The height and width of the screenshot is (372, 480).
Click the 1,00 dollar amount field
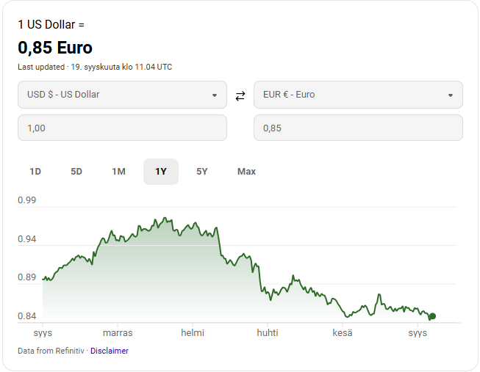click(x=122, y=128)
